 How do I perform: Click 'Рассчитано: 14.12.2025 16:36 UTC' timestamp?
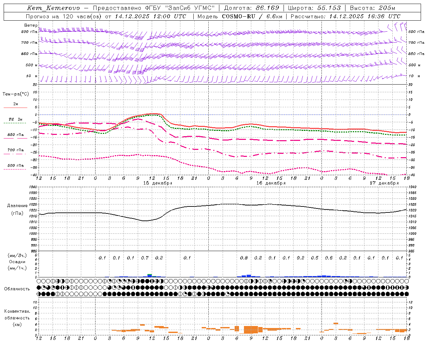pyautogui.click(x=345, y=16)
